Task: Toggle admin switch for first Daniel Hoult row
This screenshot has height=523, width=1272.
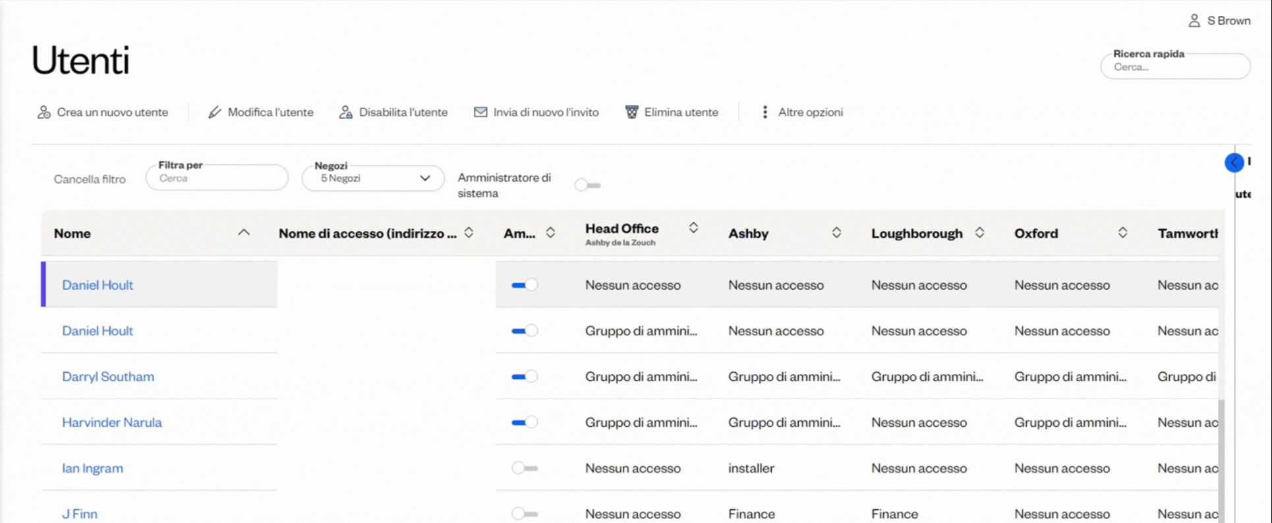Action: point(525,285)
